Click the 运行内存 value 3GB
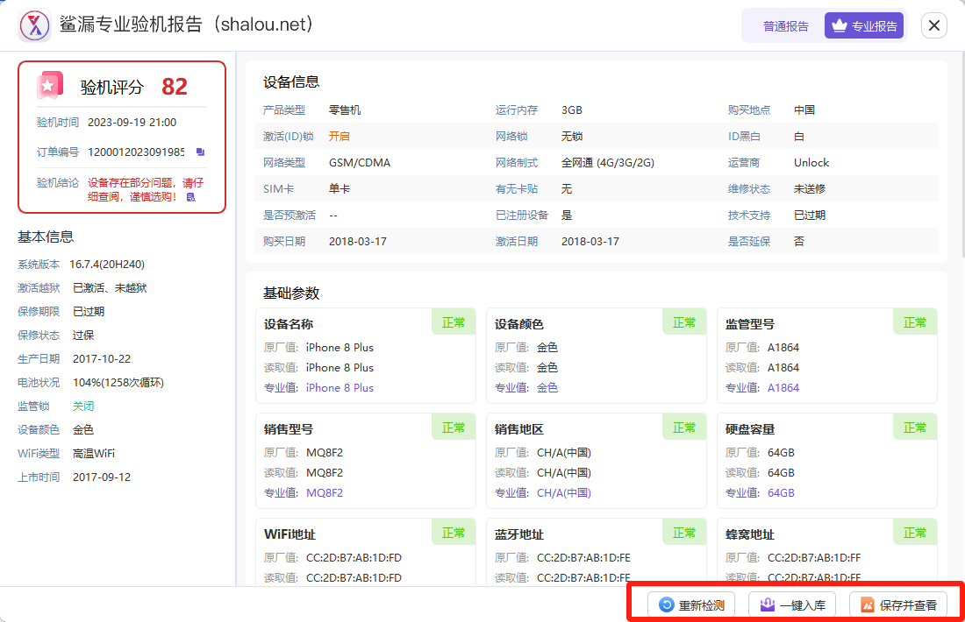Viewport: 965px width, 622px height. tap(572, 110)
